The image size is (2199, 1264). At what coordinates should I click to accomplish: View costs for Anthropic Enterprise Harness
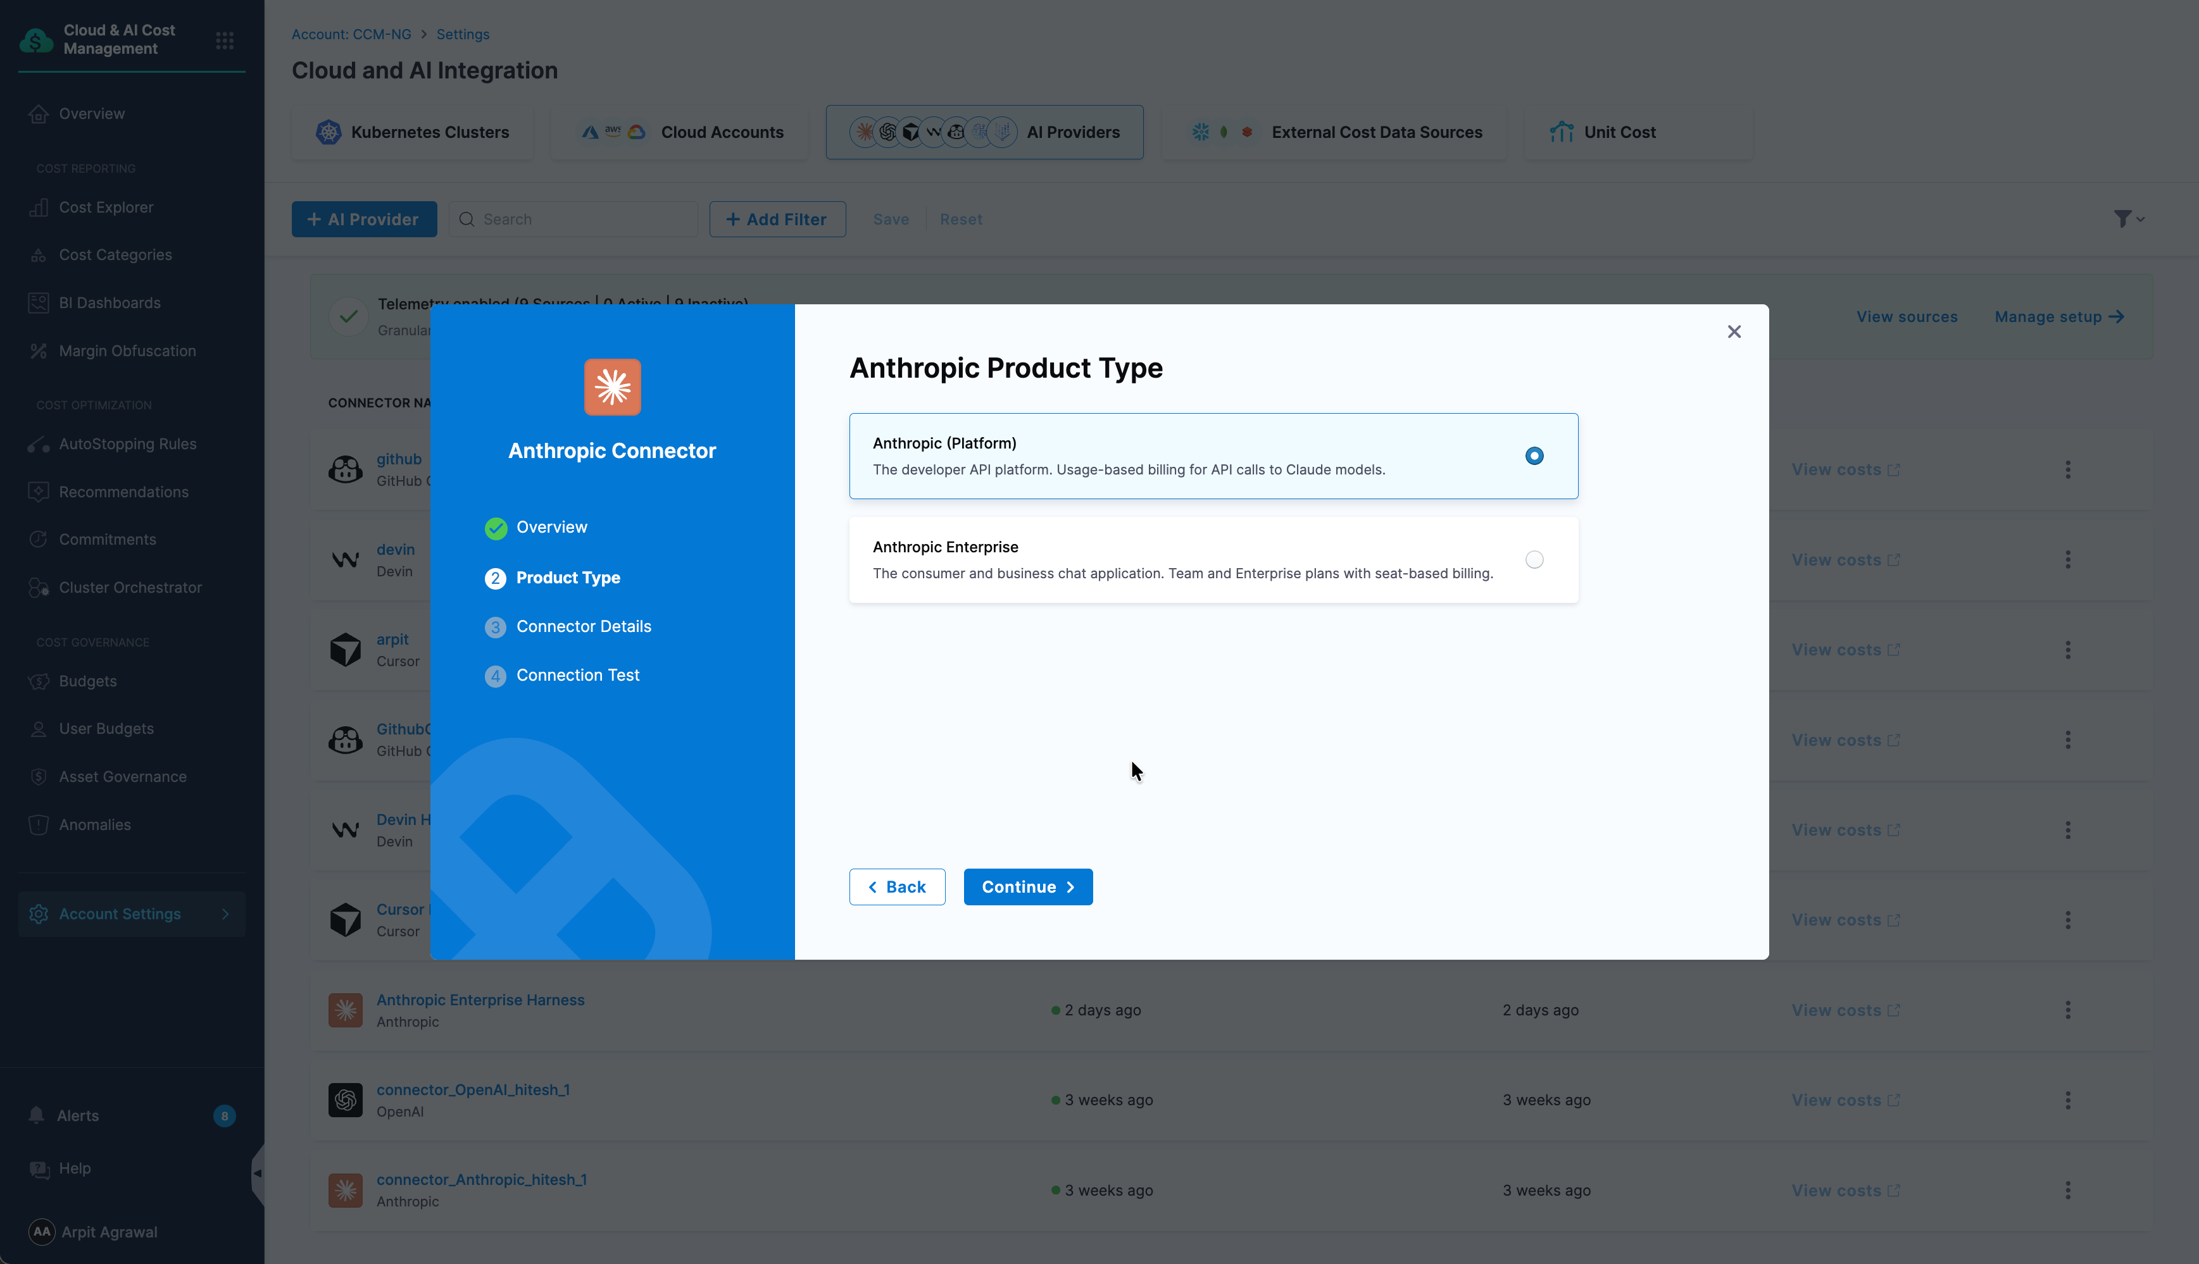pyautogui.click(x=1846, y=1010)
